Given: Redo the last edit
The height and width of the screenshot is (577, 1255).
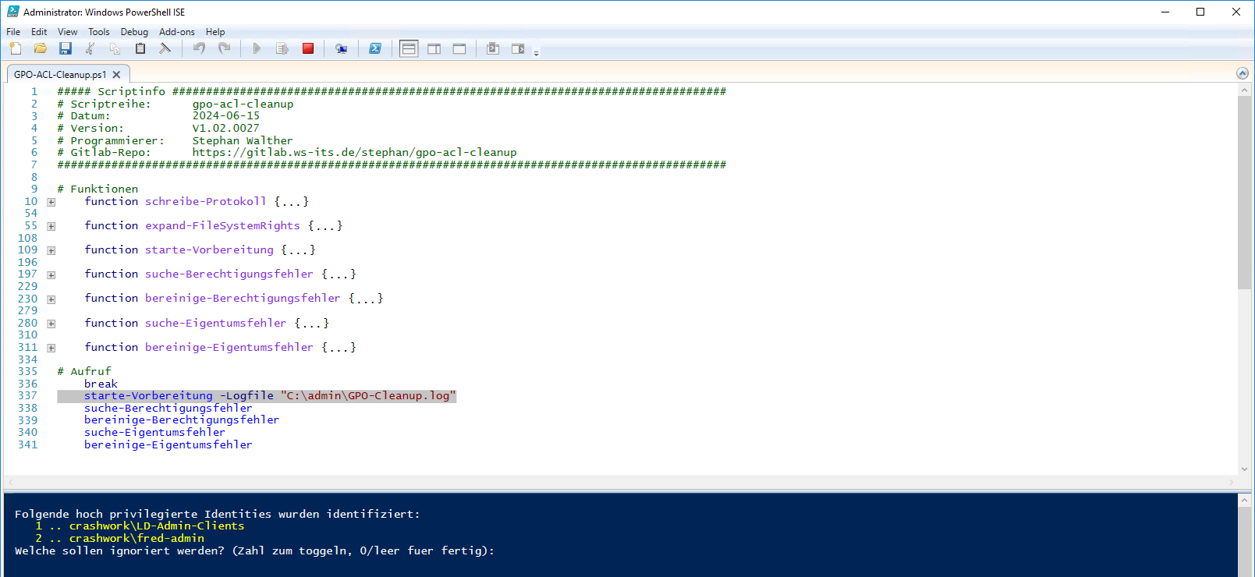Looking at the screenshot, I should [224, 48].
